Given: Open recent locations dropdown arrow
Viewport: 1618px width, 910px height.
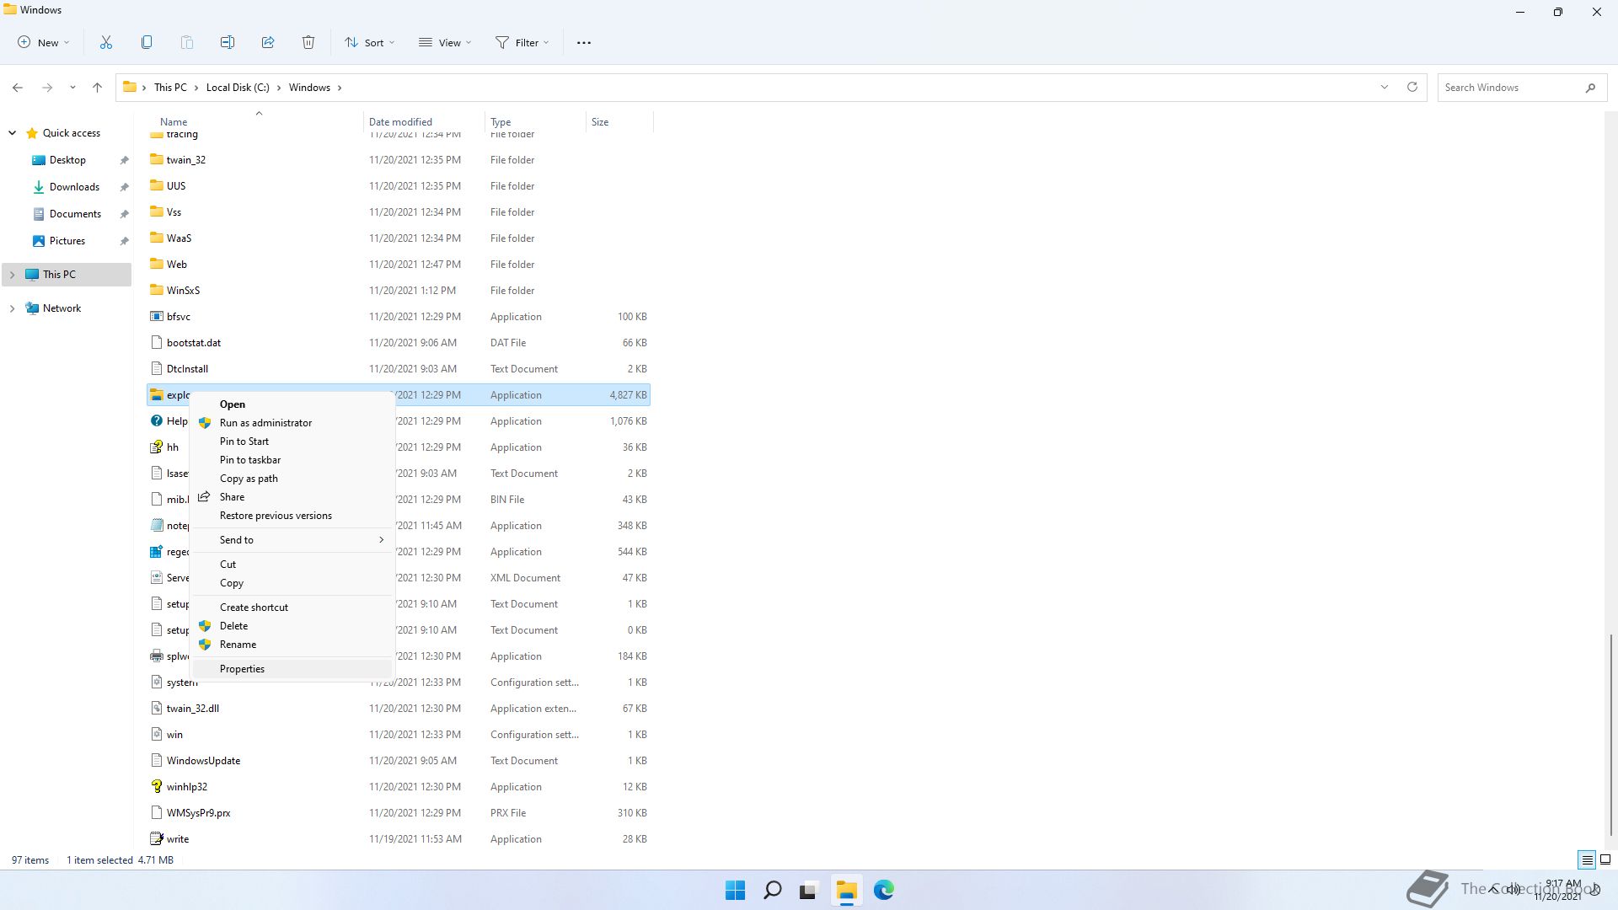Looking at the screenshot, I should point(72,88).
